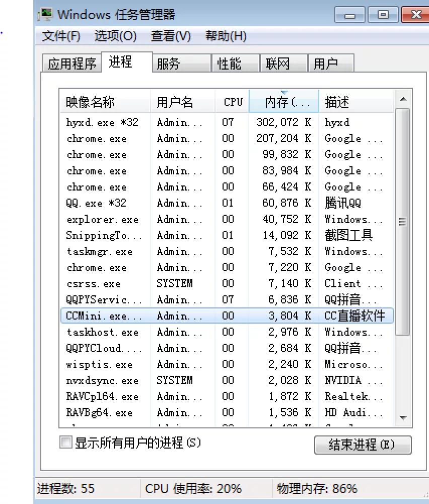
Task: Open the 文件 menu
Action: (x=60, y=36)
